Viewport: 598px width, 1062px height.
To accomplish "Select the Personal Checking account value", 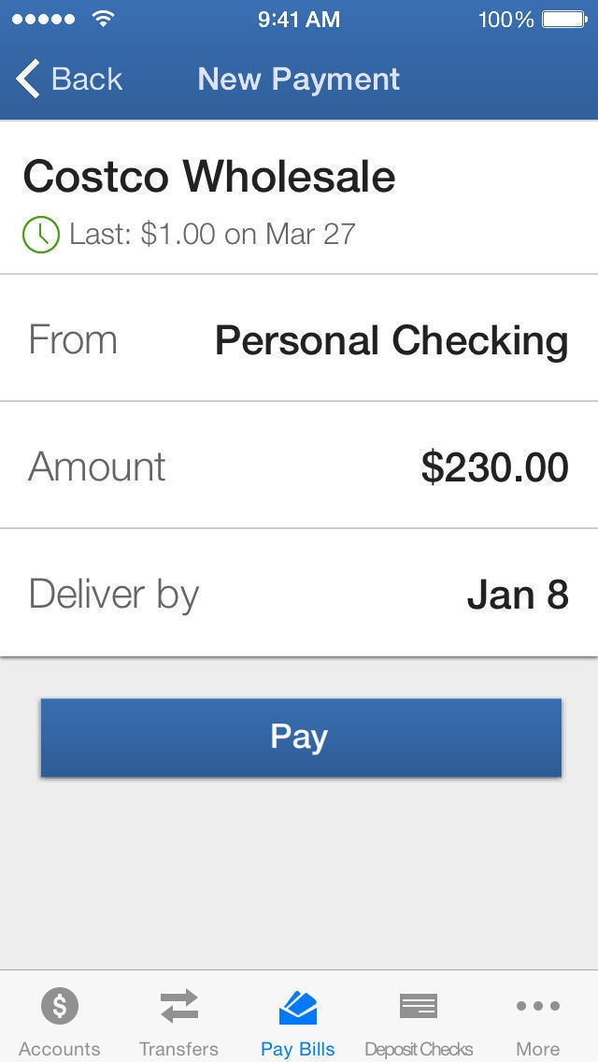I will (x=391, y=339).
